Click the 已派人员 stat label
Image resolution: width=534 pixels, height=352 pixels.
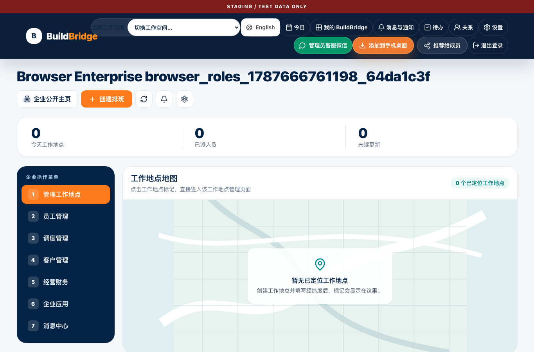pos(205,145)
